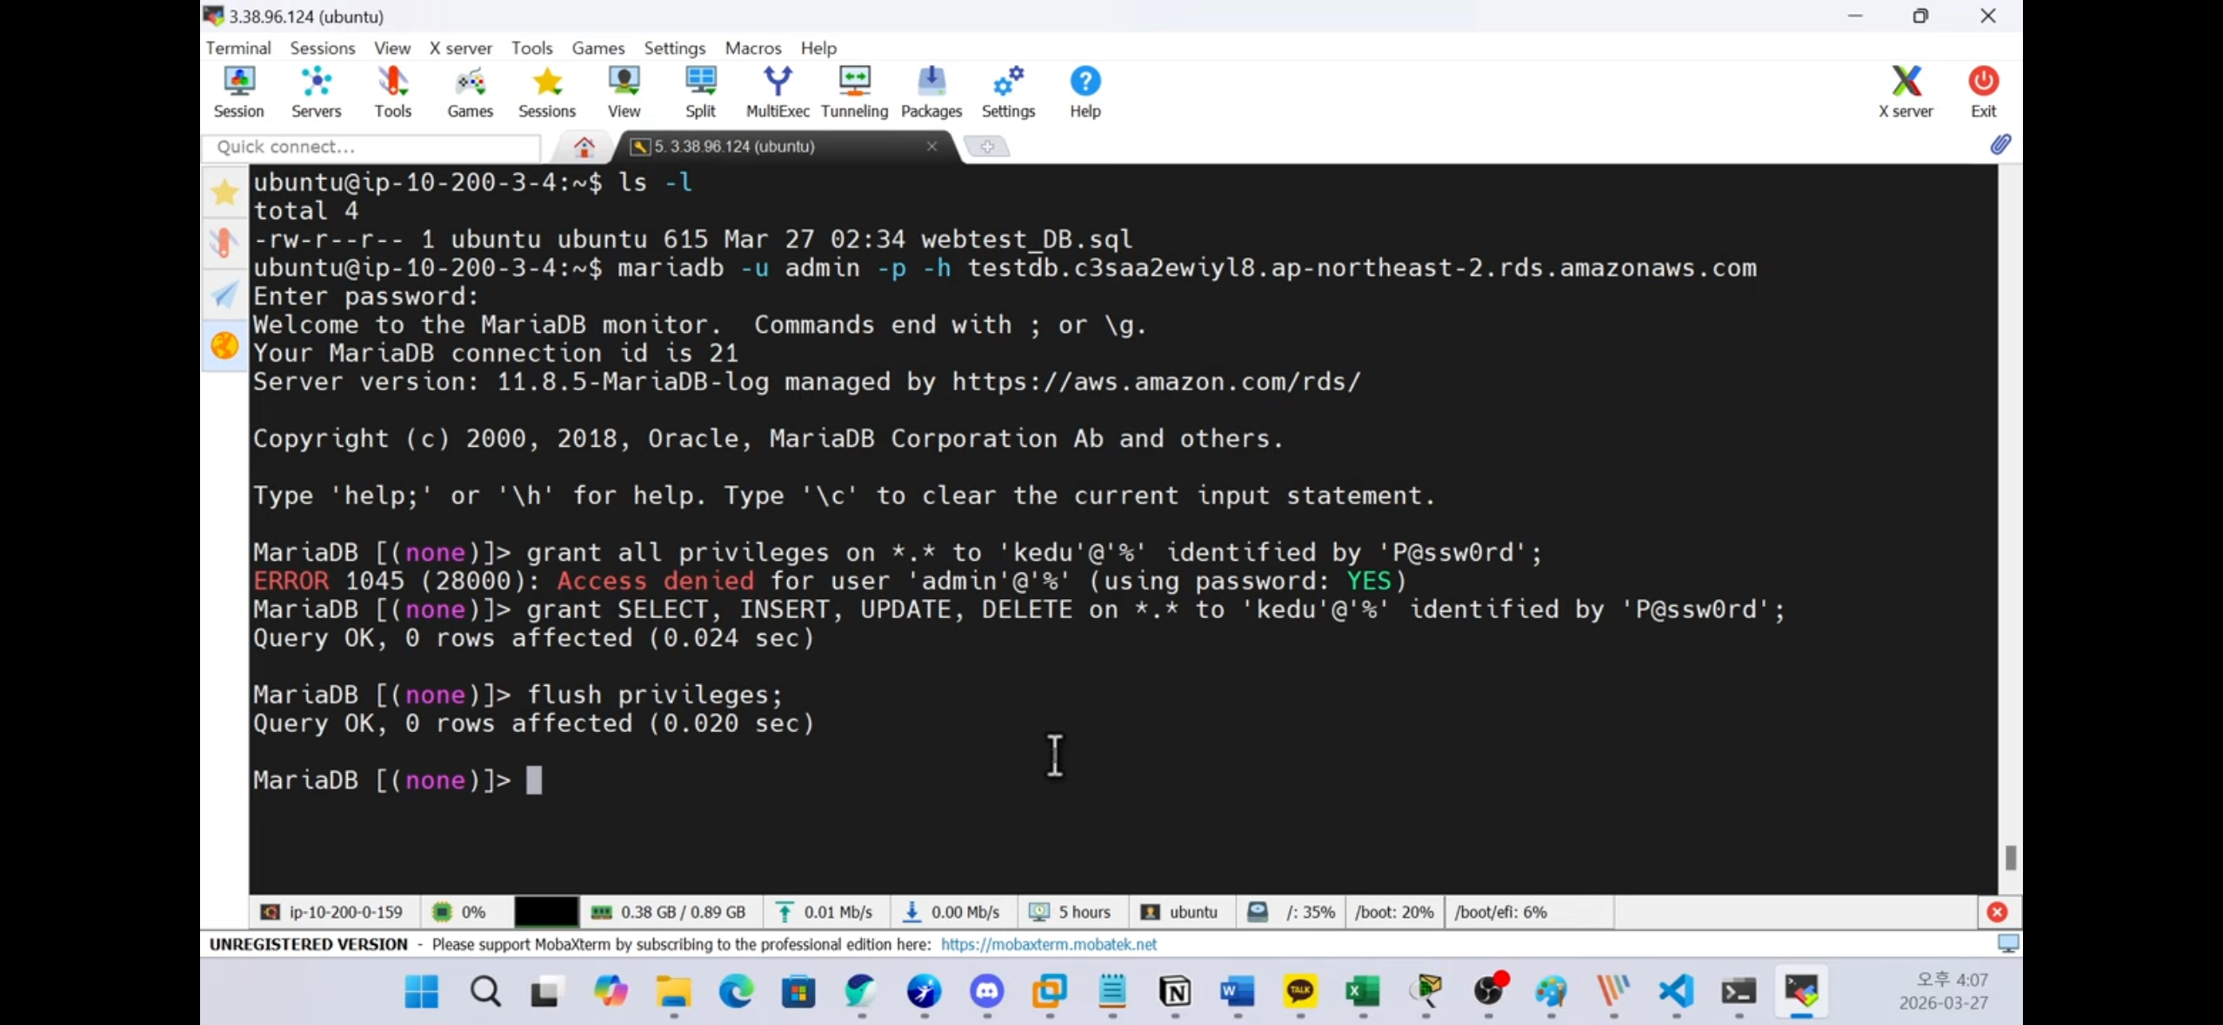Open a new tab with plus button
This screenshot has height=1025, width=2223.
tap(987, 147)
